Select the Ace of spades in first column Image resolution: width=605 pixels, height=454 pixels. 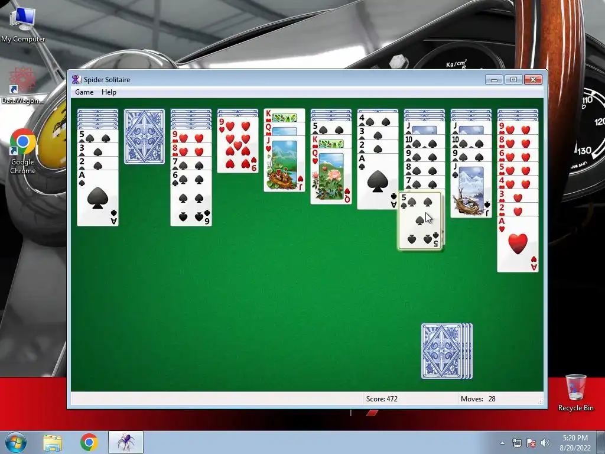pyautogui.click(x=97, y=198)
